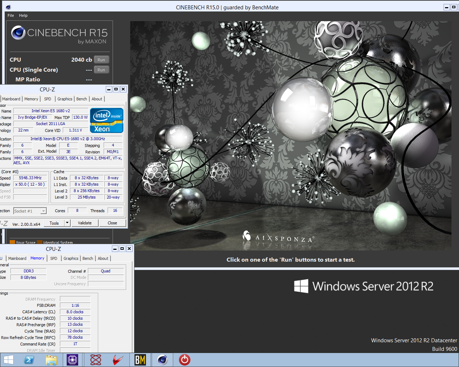Switch to Mainboard tab in upper CPU-Z

[x=11, y=99]
